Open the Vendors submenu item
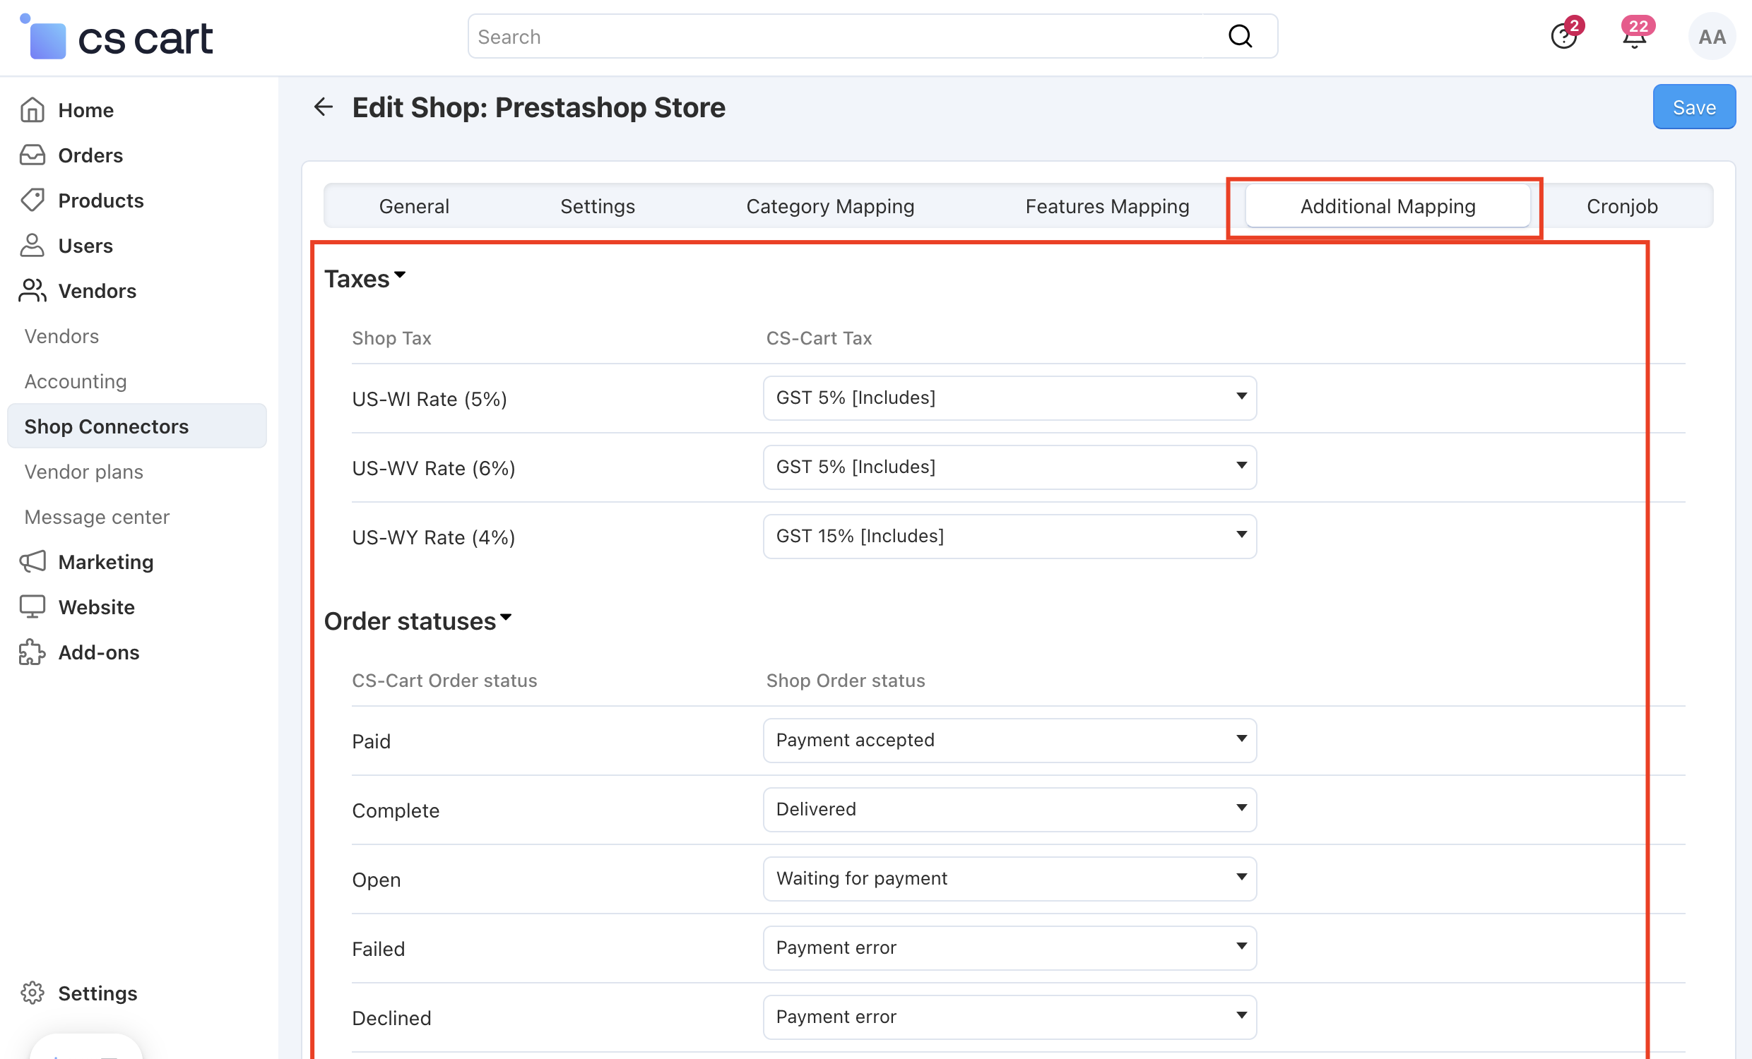The width and height of the screenshot is (1752, 1059). coord(62,336)
